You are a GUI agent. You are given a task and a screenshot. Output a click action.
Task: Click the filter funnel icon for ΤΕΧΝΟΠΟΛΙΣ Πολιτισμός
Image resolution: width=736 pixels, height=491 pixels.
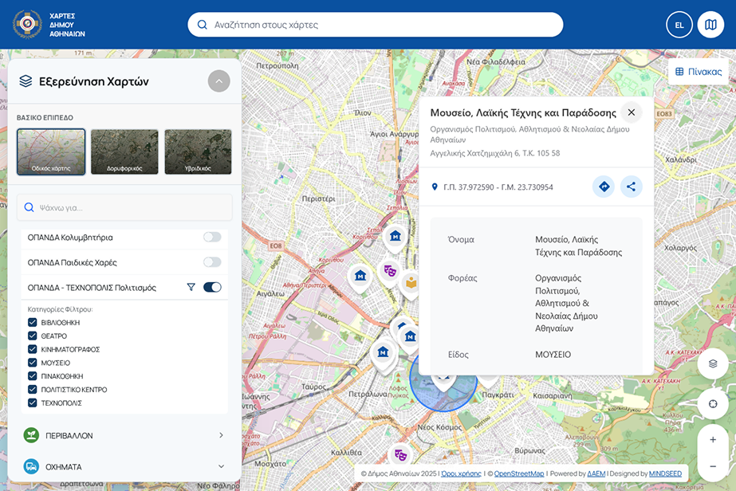click(x=191, y=287)
